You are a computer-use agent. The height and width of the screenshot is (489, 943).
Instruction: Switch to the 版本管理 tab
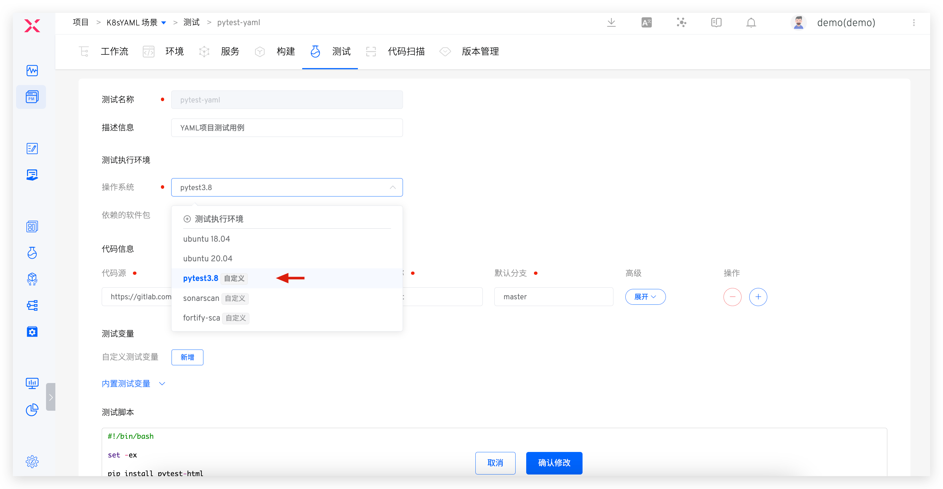click(x=469, y=51)
